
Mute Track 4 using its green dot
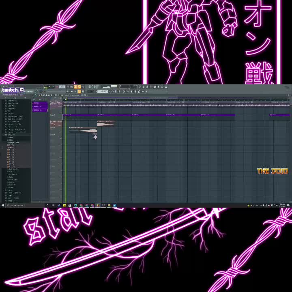[x=61, y=132]
